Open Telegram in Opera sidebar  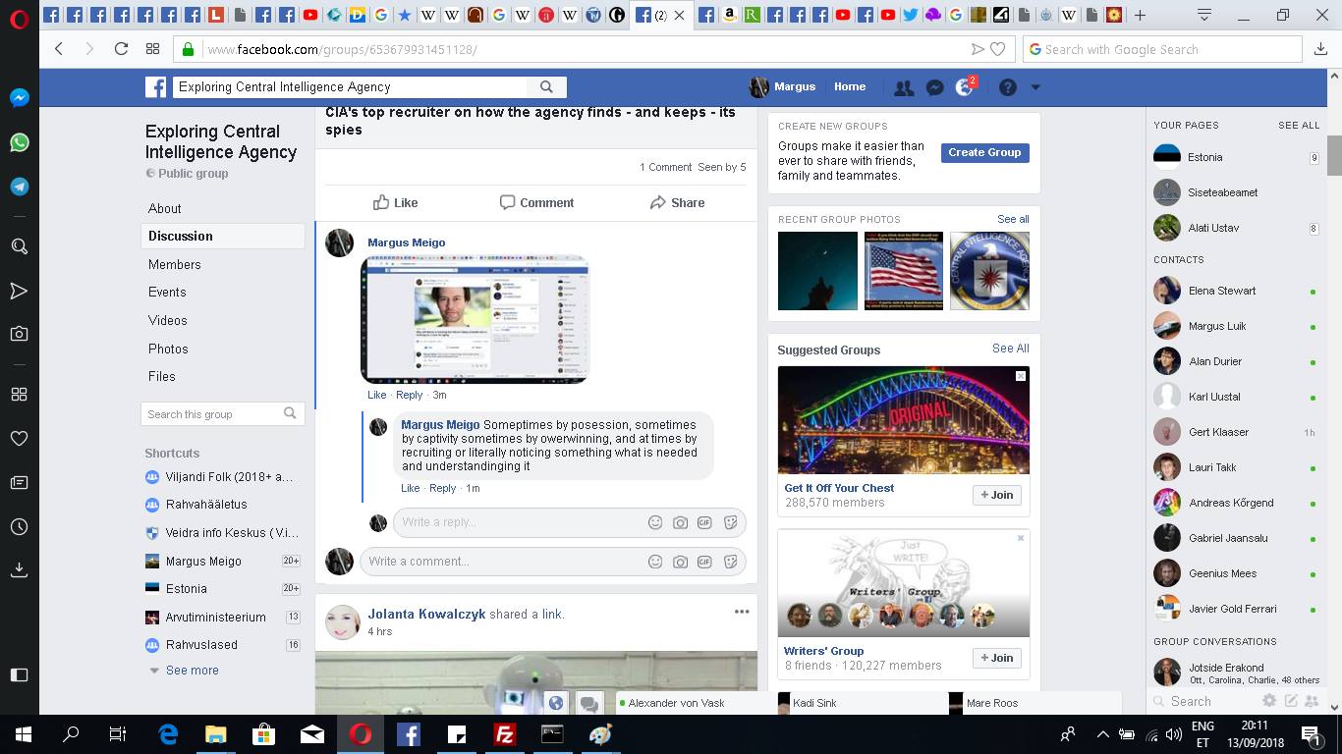(19, 187)
